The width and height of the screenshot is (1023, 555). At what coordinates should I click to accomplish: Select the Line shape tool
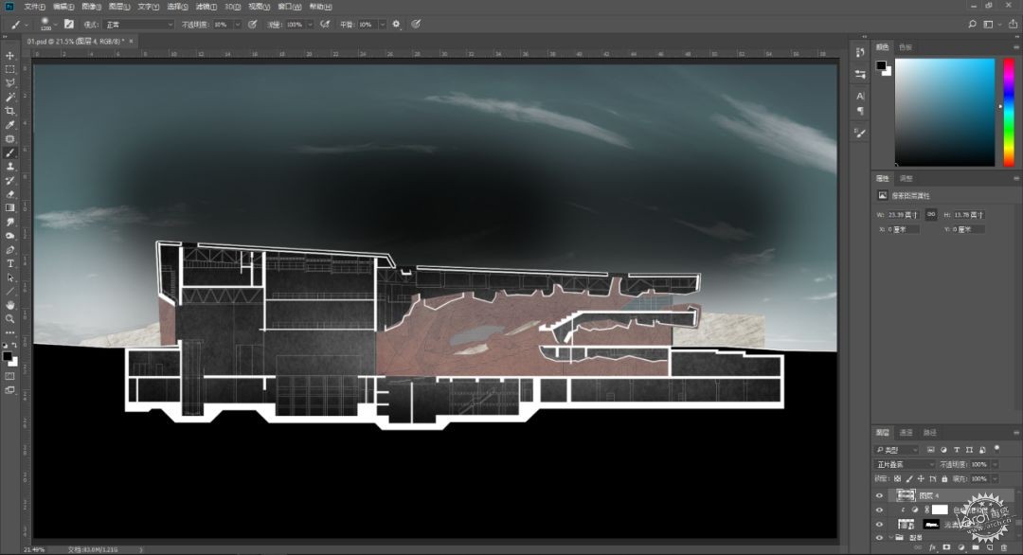(9, 291)
